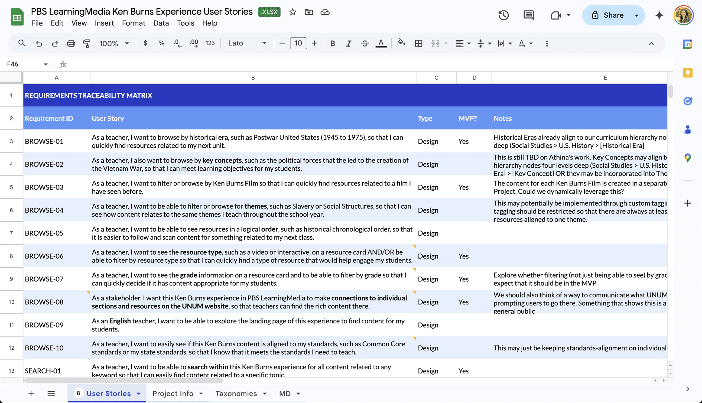Toggle italic formatting

[x=349, y=43]
